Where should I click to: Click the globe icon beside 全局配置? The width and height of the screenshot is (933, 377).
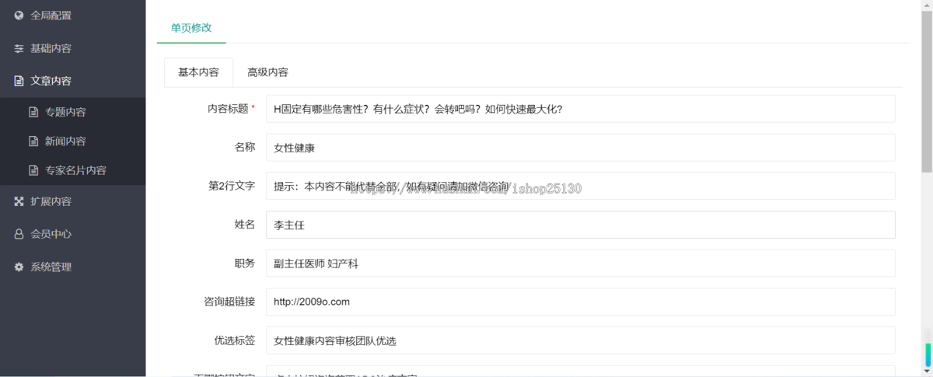click(19, 15)
